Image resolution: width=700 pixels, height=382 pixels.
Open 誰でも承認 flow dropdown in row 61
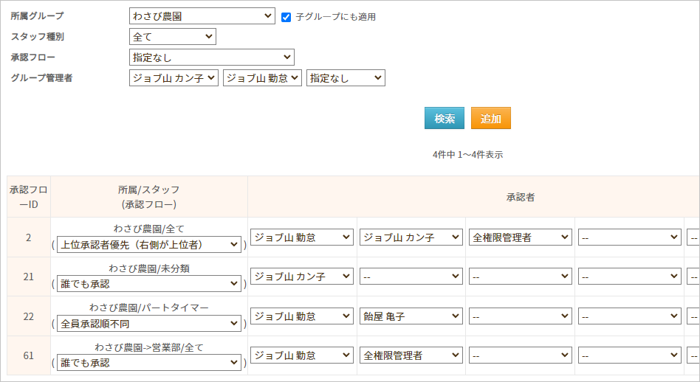pos(148,363)
